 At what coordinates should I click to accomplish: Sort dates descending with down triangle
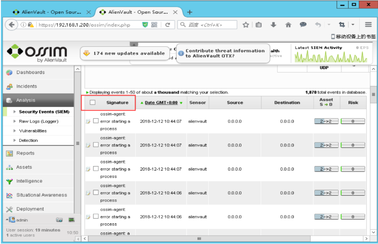point(181,103)
